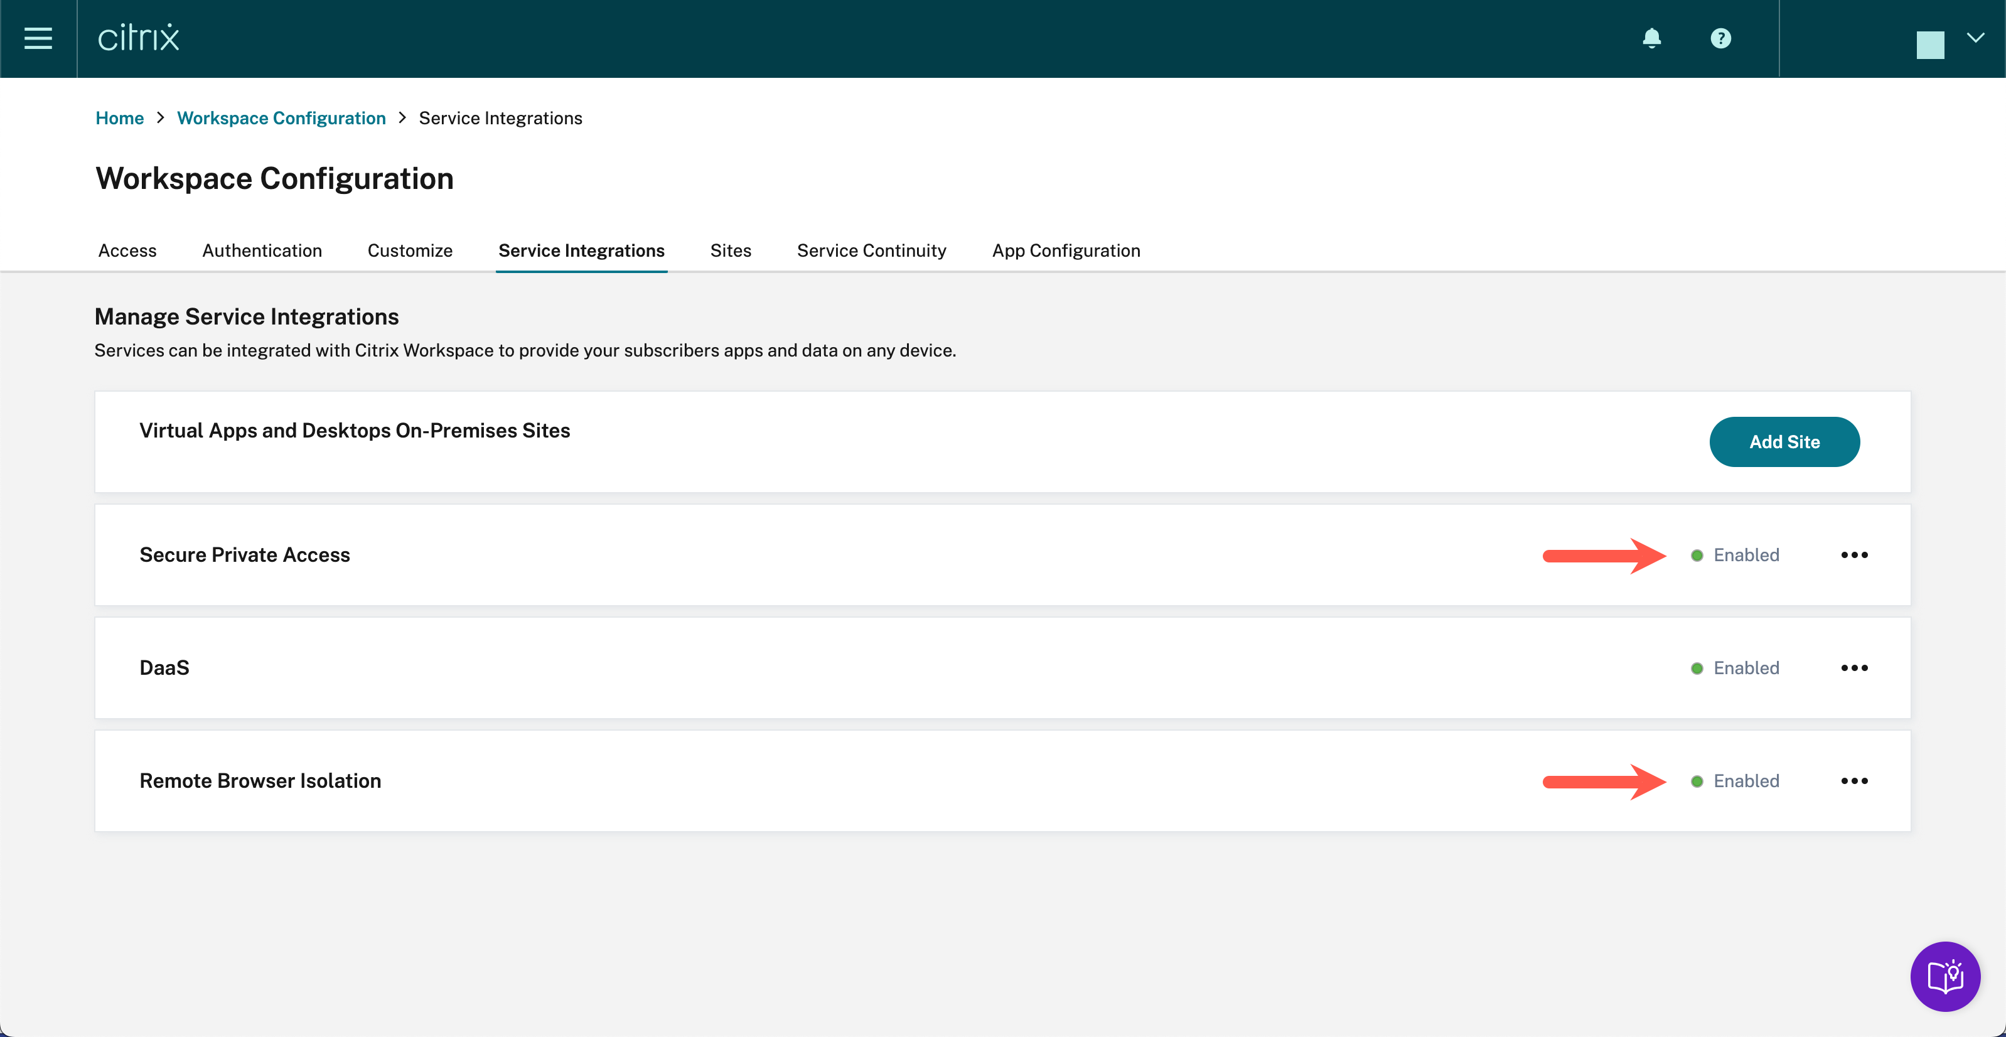This screenshot has width=2006, height=1037.
Task: Switch to the Authentication tab
Action: tap(262, 250)
